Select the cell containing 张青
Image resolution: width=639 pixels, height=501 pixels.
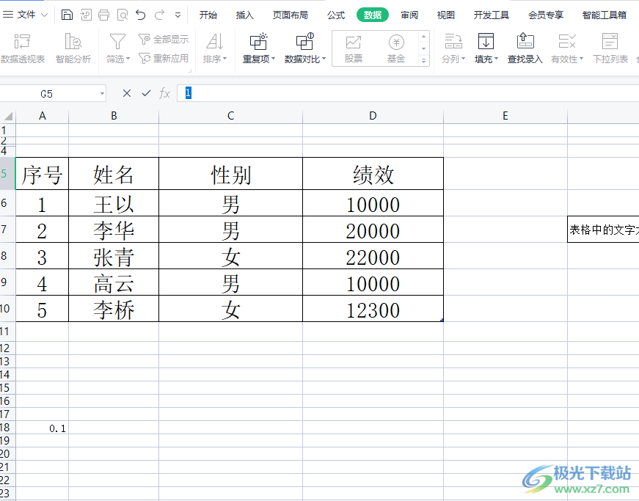point(114,256)
